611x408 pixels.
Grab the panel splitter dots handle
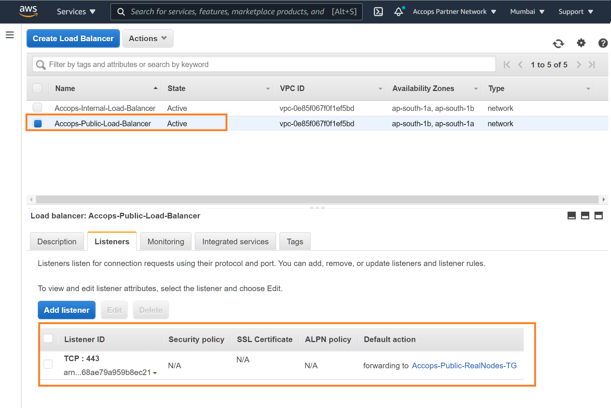coord(317,207)
